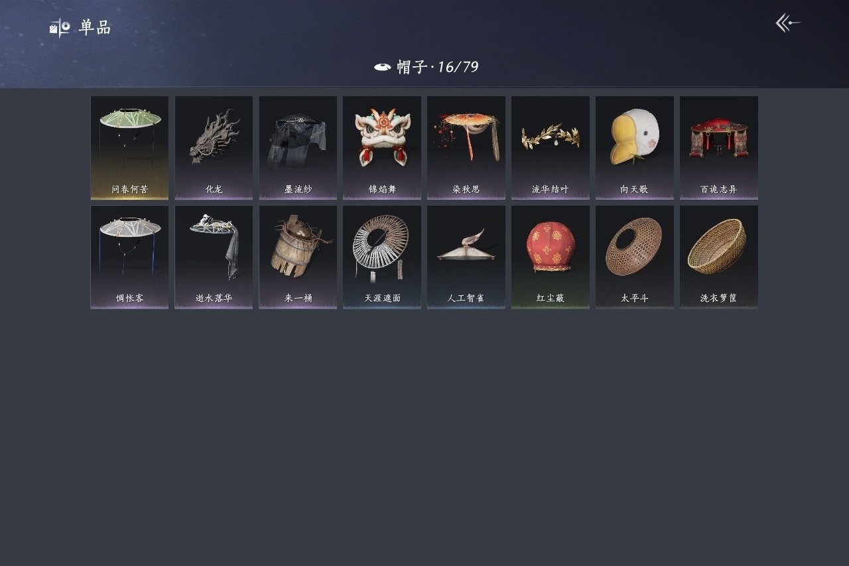The image size is (849, 566).
Task: Pick the 百诡志异 red canopy hat
Action: pyautogui.click(x=719, y=147)
